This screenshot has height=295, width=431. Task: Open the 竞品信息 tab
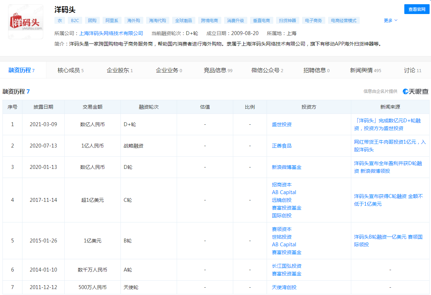218,70
